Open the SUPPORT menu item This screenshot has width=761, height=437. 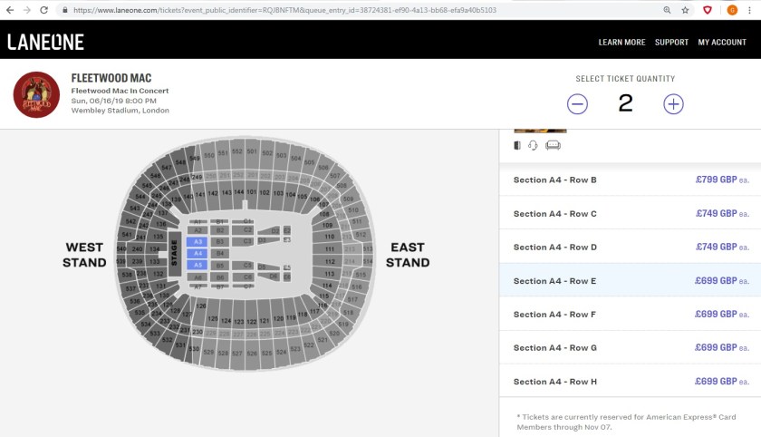671,42
